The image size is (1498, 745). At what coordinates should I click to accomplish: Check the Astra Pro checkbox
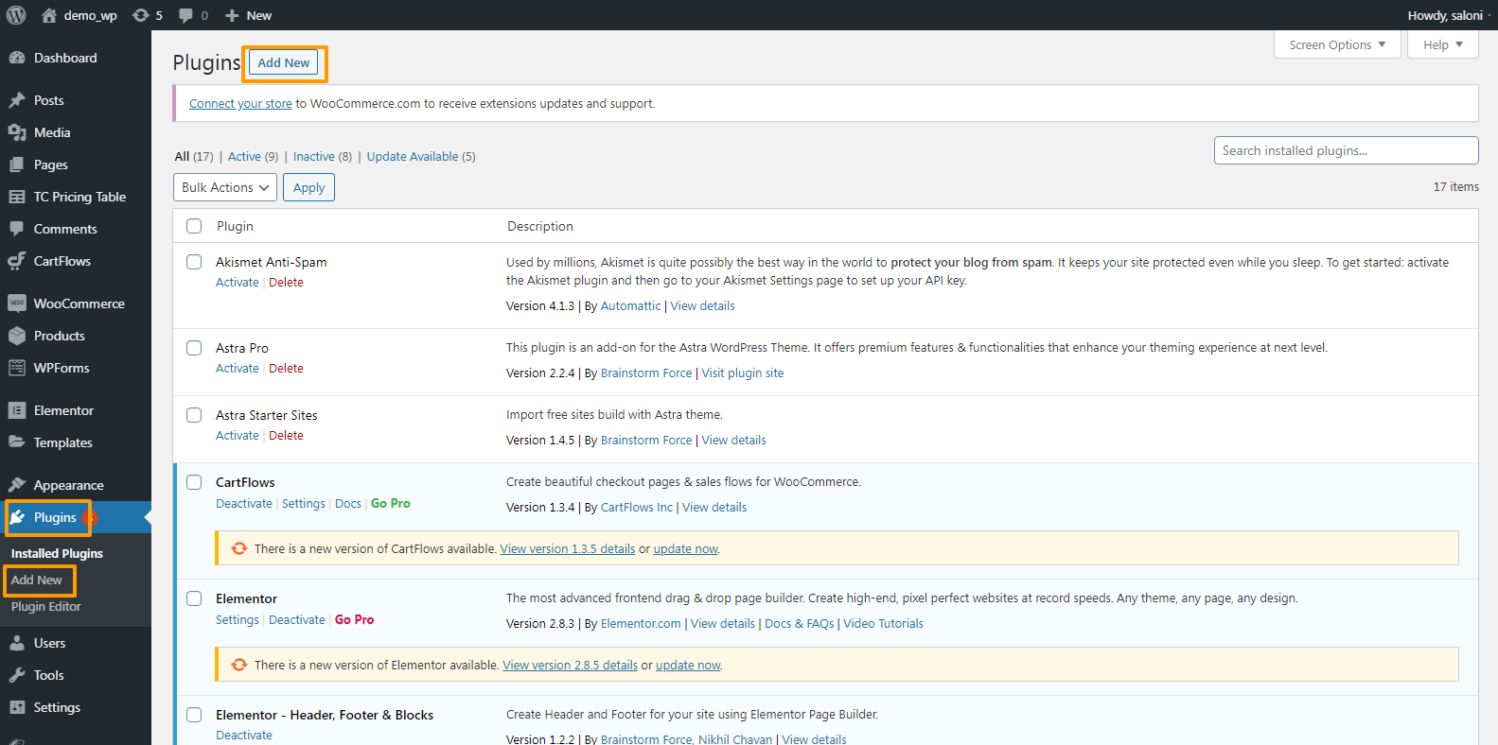coord(194,348)
